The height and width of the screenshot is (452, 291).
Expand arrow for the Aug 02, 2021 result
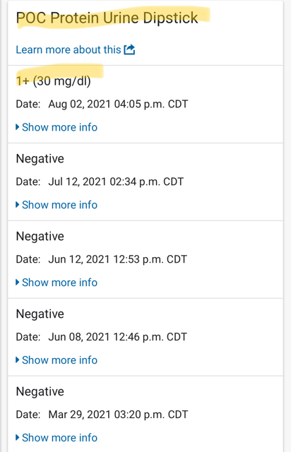coord(17,127)
